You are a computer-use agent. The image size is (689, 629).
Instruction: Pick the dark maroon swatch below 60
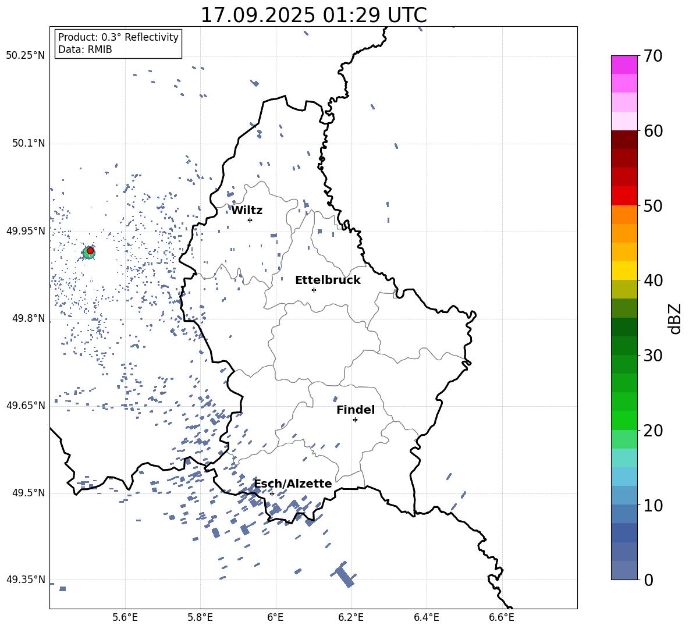point(624,140)
